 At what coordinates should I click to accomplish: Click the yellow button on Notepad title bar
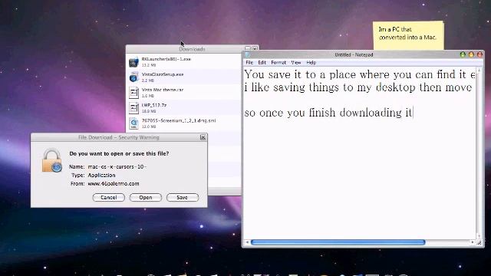[x=471, y=54]
